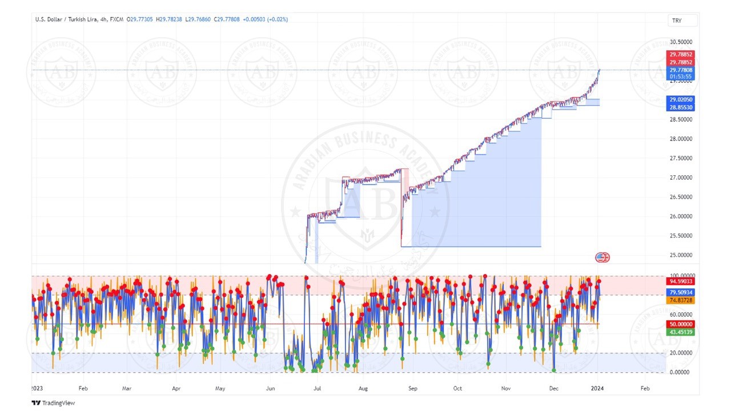The image size is (731, 411).
Task: Click the red indicator label 50.00000
Action: point(681,324)
